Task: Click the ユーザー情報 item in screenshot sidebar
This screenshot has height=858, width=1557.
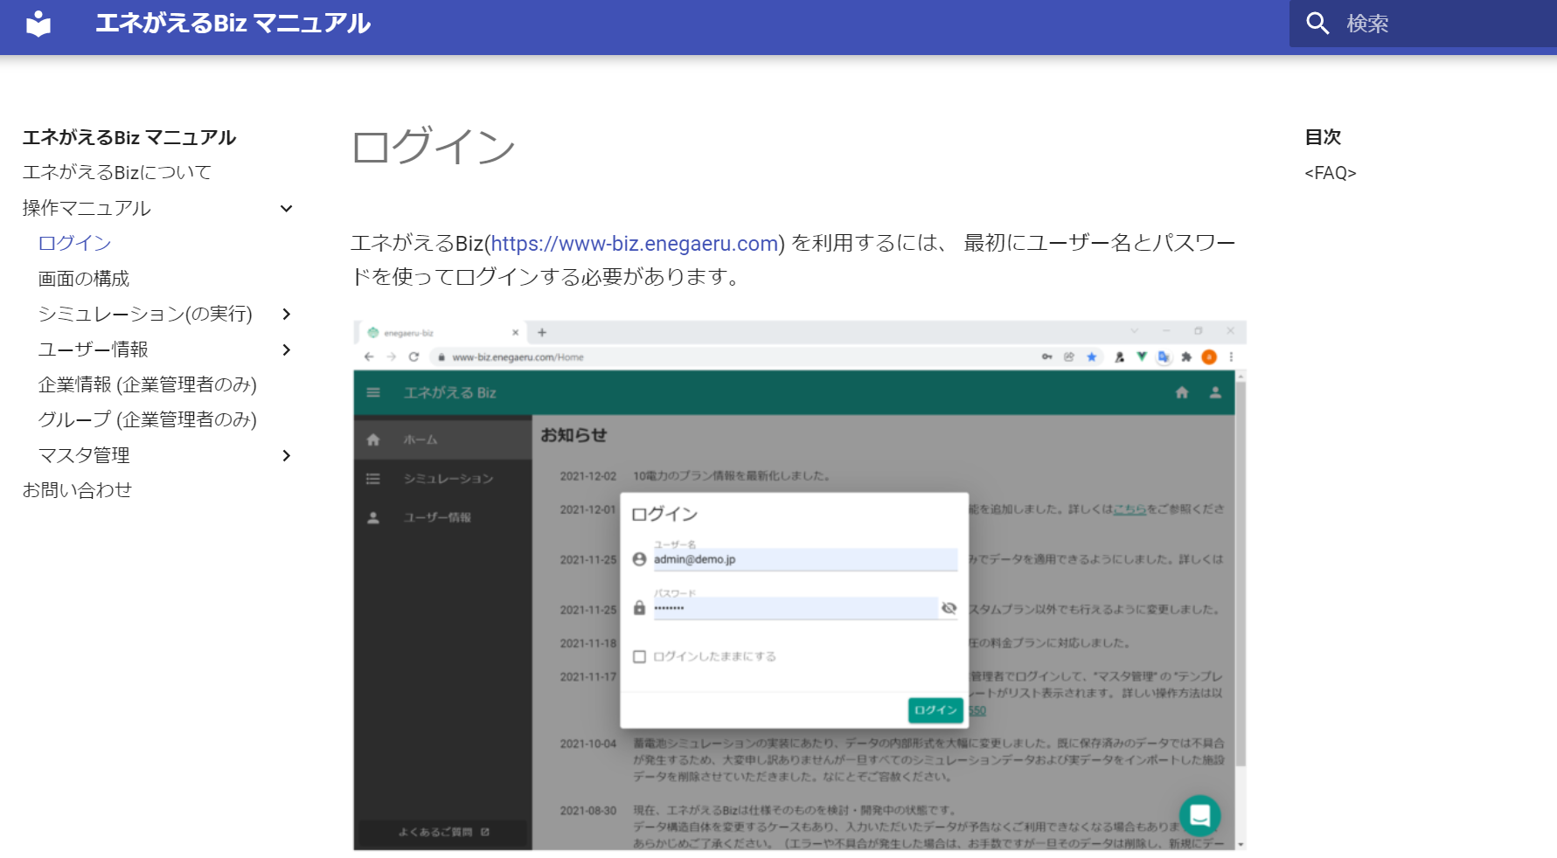Action: click(443, 517)
